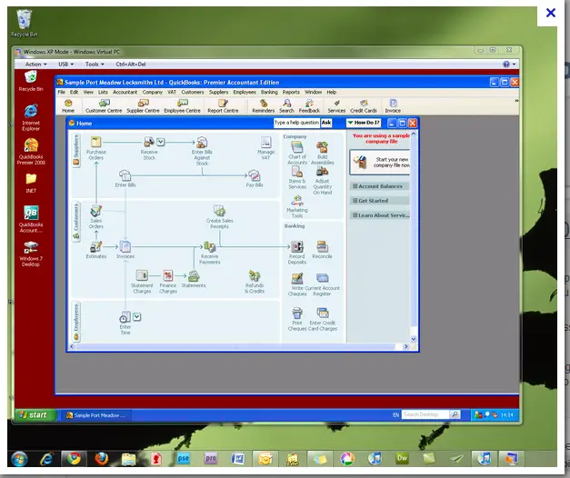Open the Finance Charges icon
The height and width of the screenshot is (478, 570).
[x=168, y=275]
